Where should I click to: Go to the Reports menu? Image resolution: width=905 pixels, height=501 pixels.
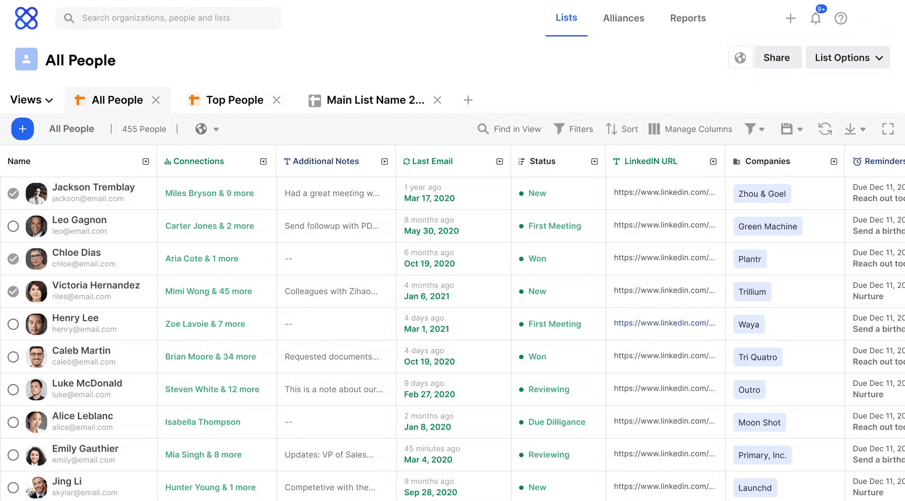coord(688,18)
